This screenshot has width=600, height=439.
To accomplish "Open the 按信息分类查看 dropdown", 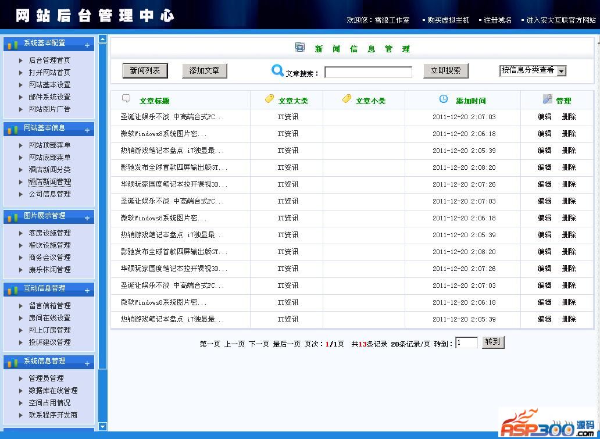I will tap(562, 71).
